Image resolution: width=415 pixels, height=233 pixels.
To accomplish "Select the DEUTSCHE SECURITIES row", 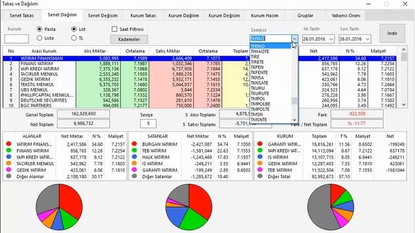I will (x=200, y=100).
